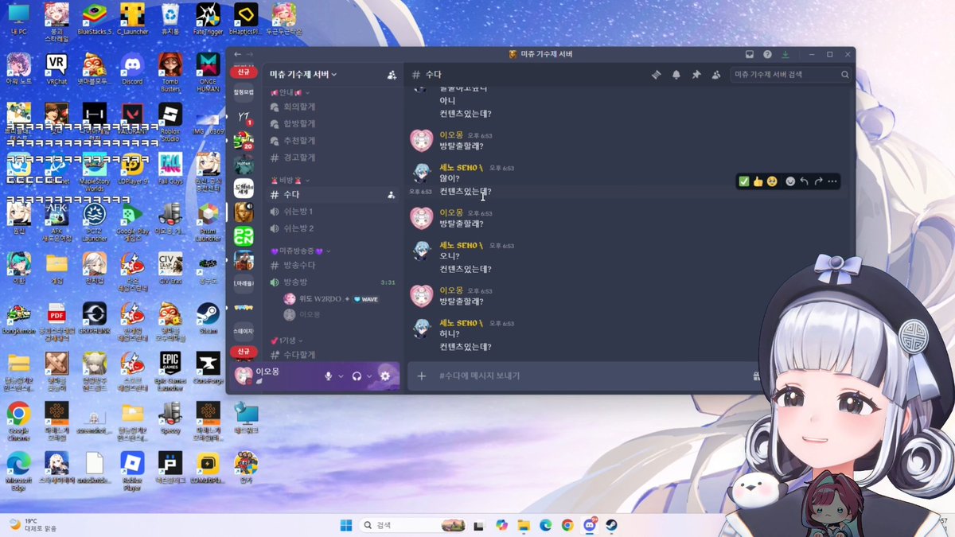Viewport: 955px width, 537px height.
Task: Open notification settings bell icon
Action: pos(676,75)
